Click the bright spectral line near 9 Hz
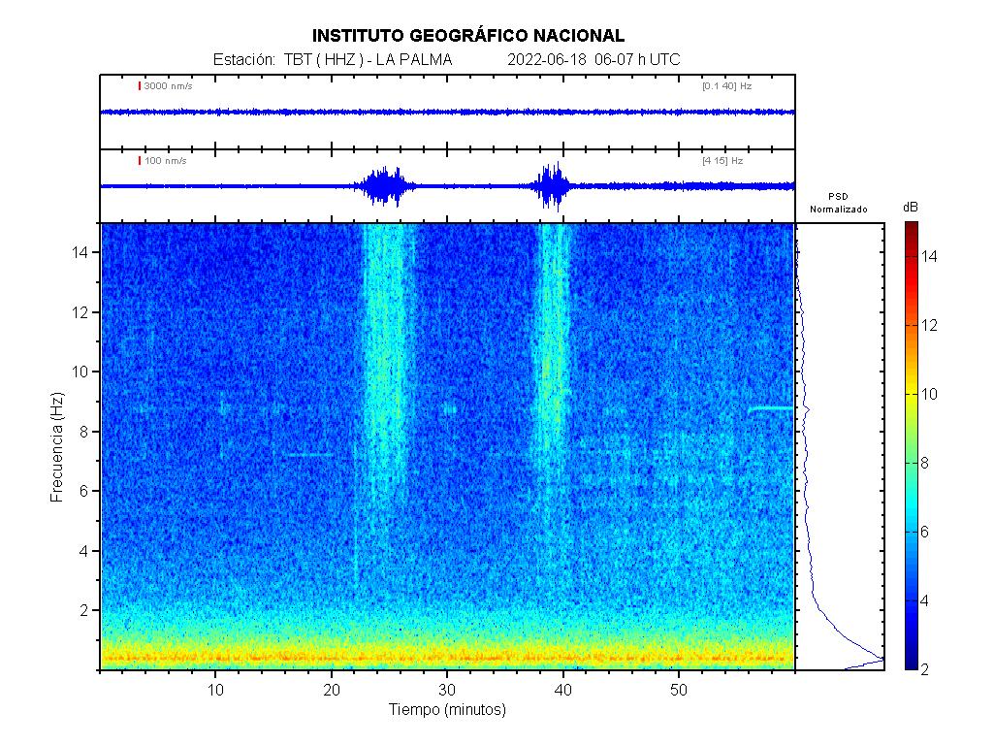This screenshot has width=994, height=745. [x=770, y=408]
